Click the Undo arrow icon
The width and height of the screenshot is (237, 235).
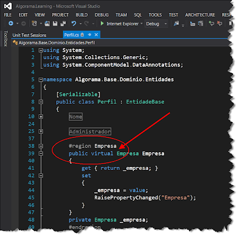pyautogui.click(x=74, y=24)
